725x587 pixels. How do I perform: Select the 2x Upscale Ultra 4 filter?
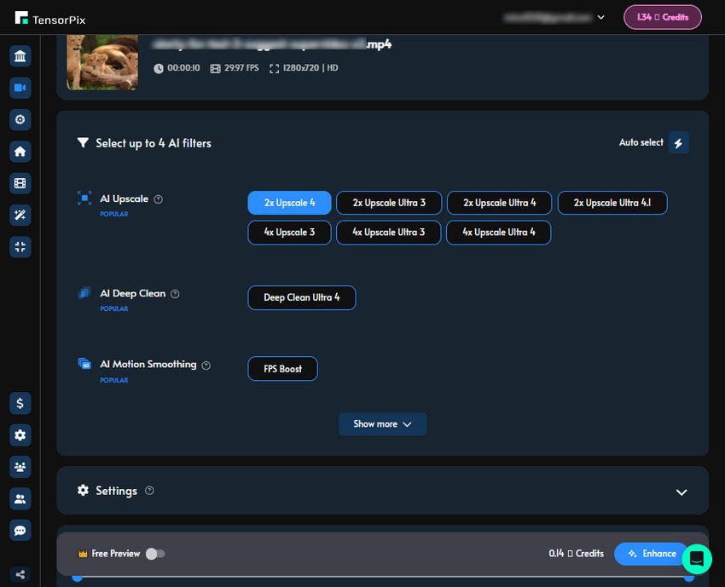(x=499, y=203)
